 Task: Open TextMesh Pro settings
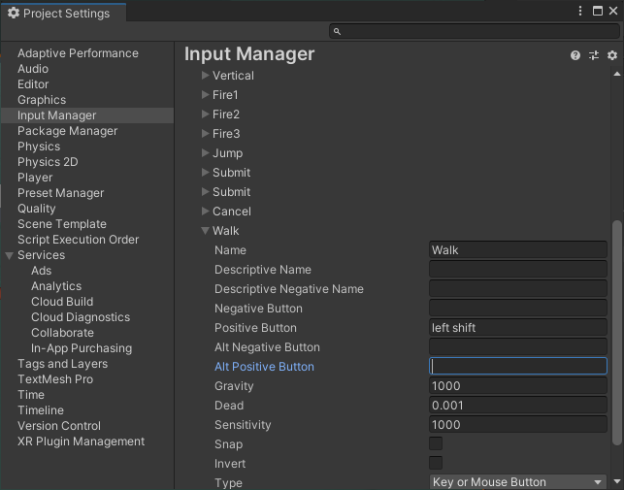tap(55, 379)
